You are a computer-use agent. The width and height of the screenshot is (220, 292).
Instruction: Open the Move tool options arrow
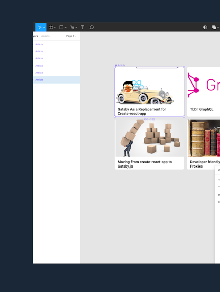tap(44, 27)
